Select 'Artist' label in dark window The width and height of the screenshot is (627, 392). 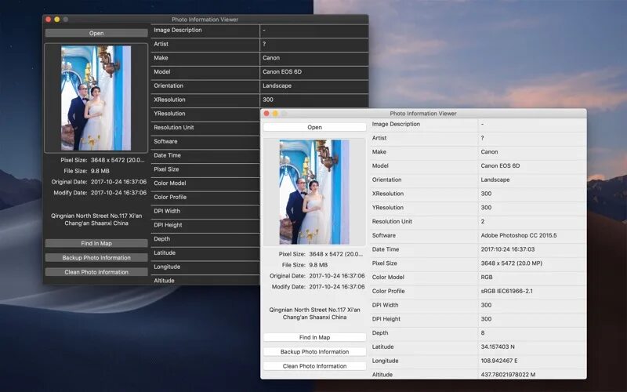click(161, 44)
